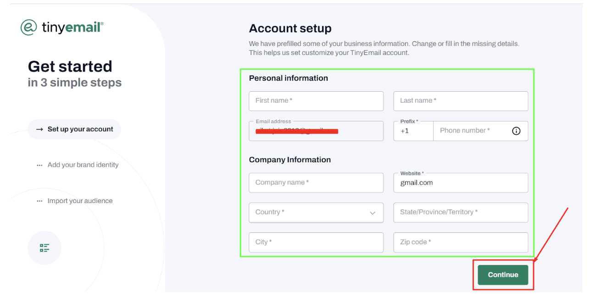
Task: Click the Country dropdown chevron arrow
Action: point(372,213)
